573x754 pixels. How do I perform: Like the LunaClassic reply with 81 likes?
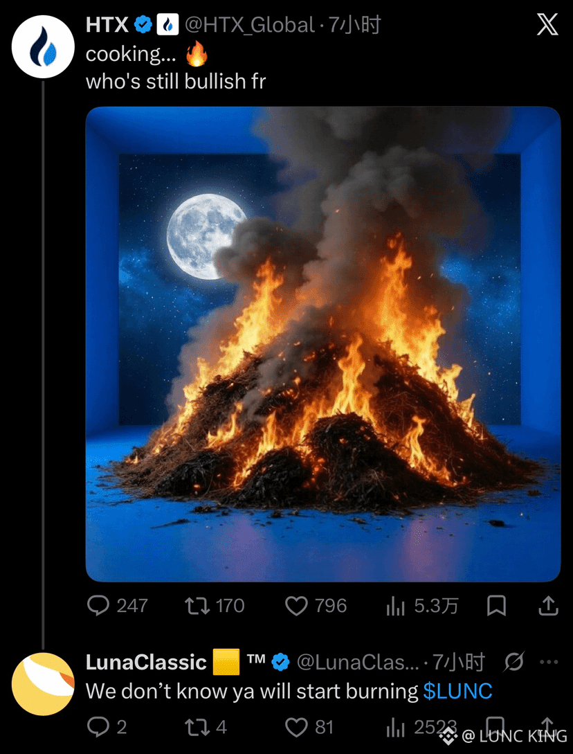[309, 726]
